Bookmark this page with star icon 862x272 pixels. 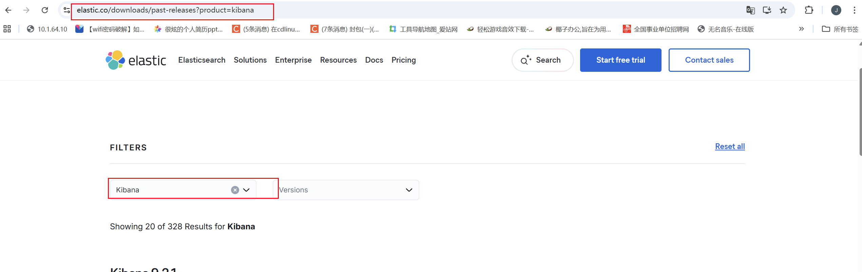783,10
